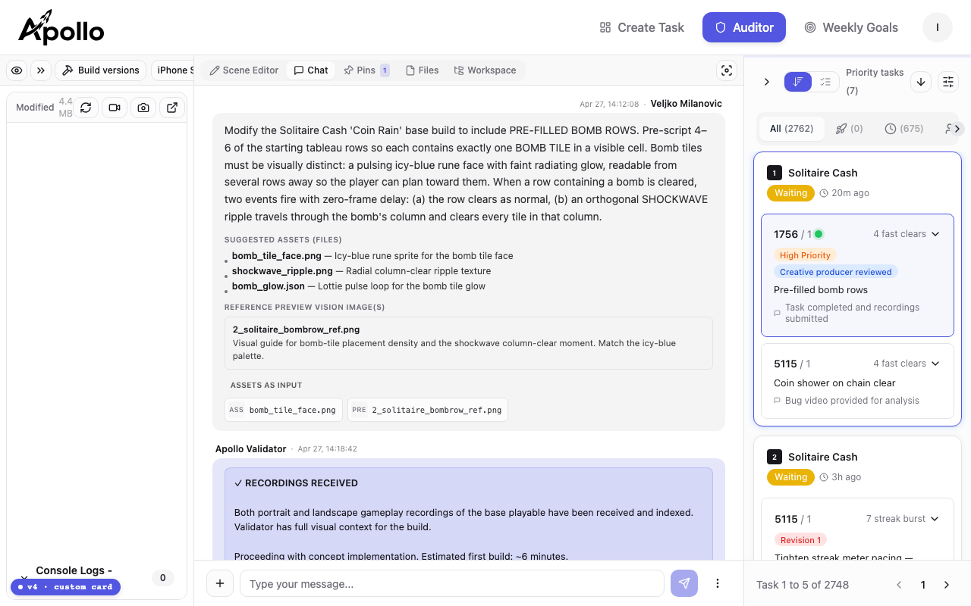Click the Console Logs count badge
971x606 pixels.
(163, 578)
